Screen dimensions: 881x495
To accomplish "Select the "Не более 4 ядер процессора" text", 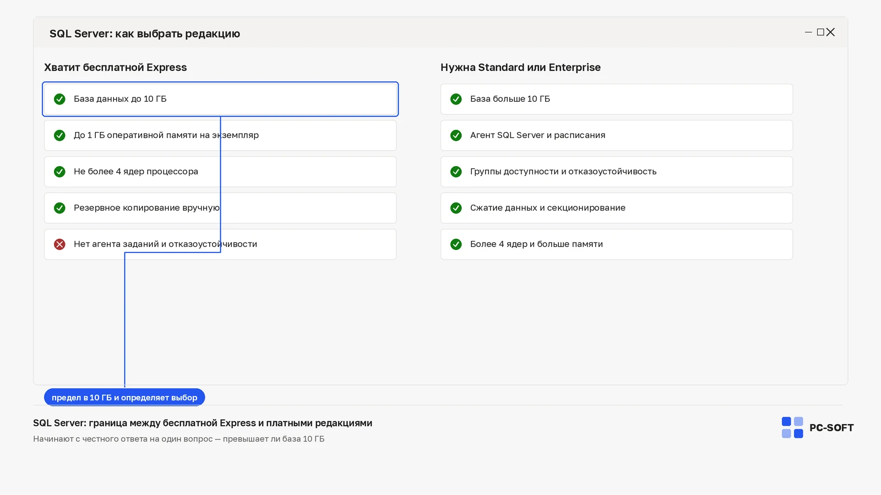I will 136,172.
